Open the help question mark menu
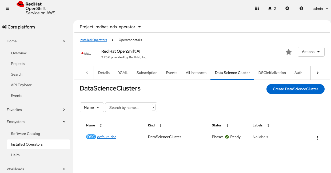The image size is (331, 173). [x=301, y=8]
